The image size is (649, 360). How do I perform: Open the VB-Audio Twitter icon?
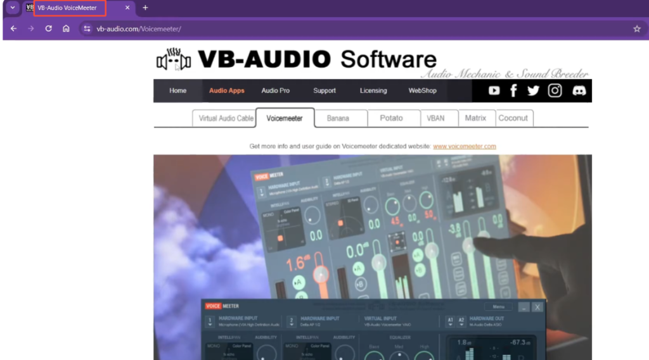point(533,90)
